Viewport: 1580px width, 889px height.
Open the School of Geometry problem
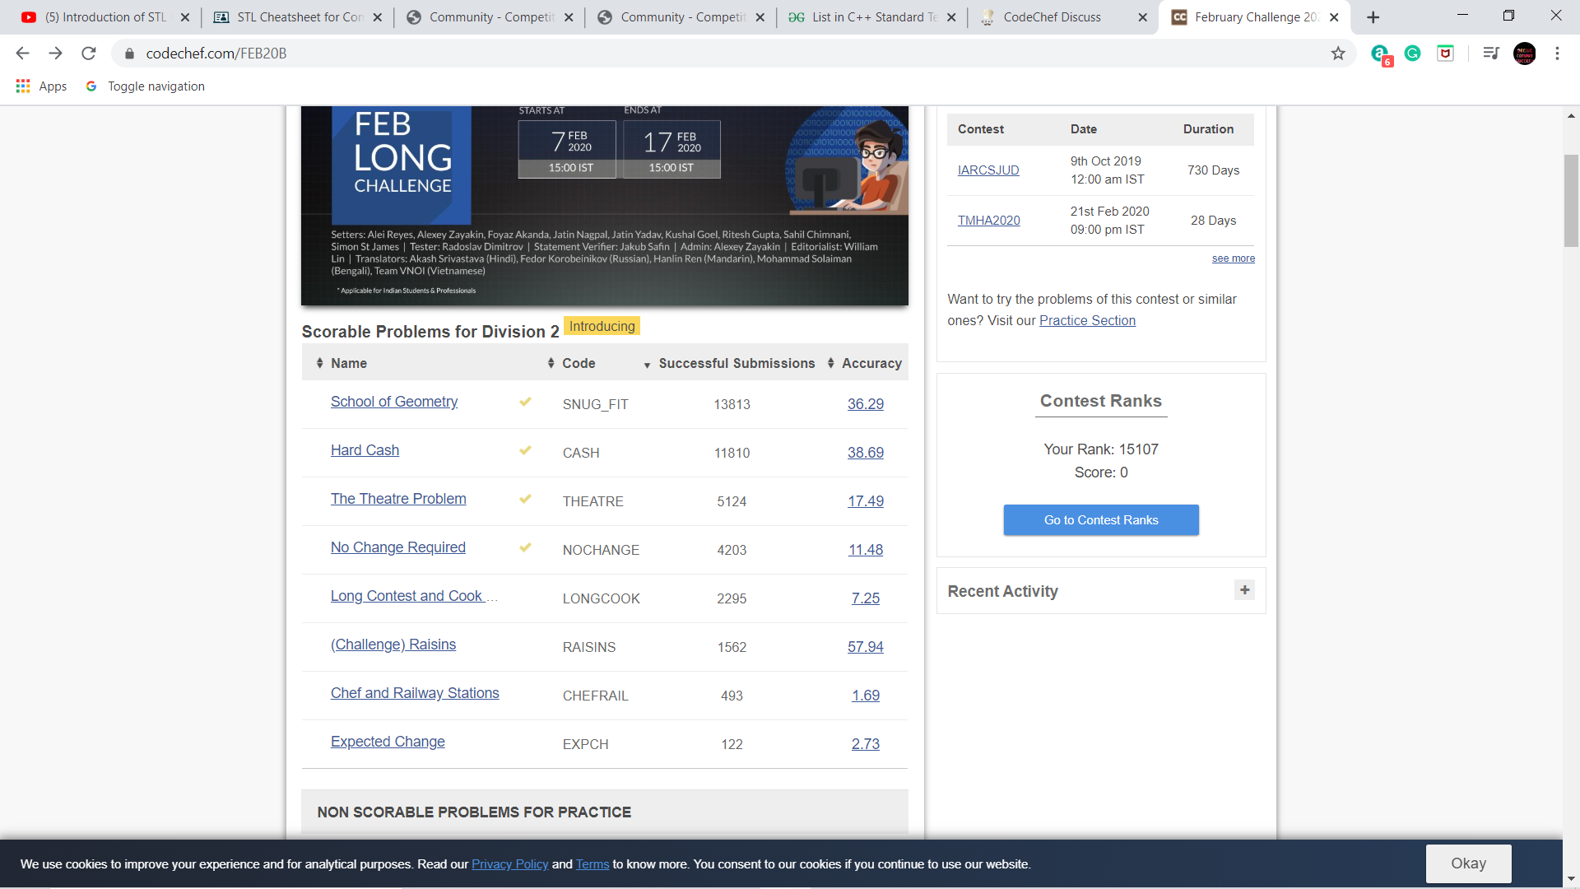pyautogui.click(x=394, y=402)
